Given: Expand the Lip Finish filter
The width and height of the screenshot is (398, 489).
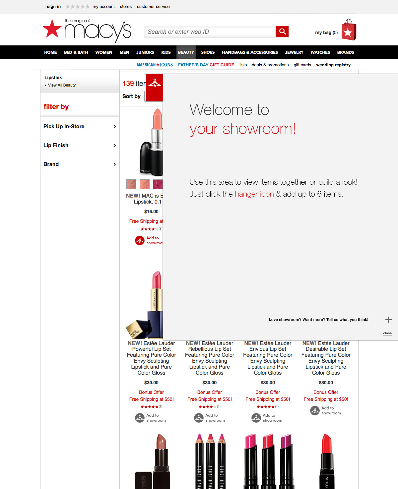Looking at the screenshot, I should click(x=80, y=145).
